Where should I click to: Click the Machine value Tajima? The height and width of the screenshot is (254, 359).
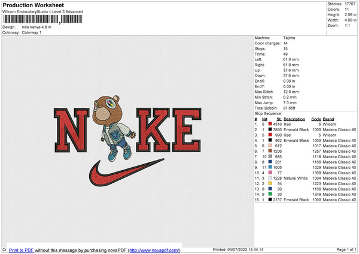[x=289, y=38]
